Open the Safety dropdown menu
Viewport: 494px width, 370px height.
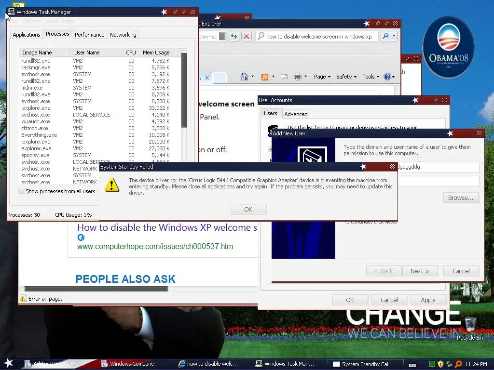346,77
